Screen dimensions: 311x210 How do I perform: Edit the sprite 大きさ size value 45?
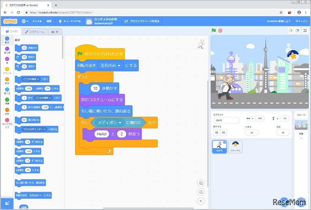252,132
